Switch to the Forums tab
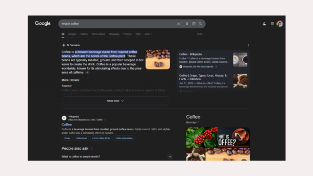The height and width of the screenshot is (176, 313). pos(127,34)
